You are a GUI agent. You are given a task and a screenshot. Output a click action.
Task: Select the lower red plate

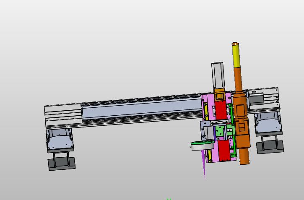(224, 151)
